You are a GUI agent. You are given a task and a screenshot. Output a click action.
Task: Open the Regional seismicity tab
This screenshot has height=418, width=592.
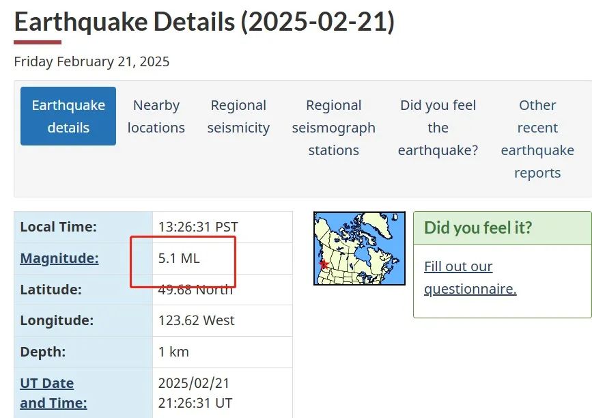coord(238,116)
